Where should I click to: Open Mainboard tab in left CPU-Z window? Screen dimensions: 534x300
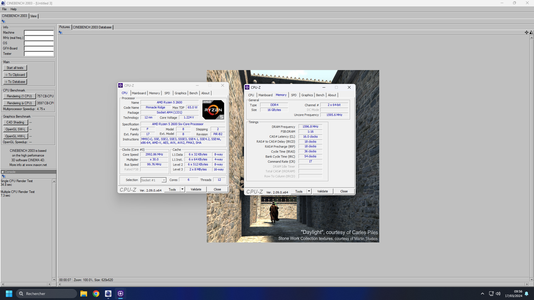tap(139, 93)
